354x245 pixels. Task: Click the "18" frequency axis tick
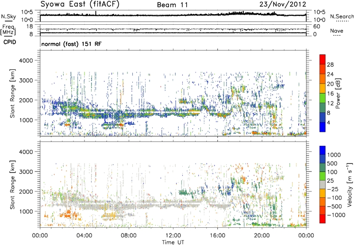[x=29, y=27]
